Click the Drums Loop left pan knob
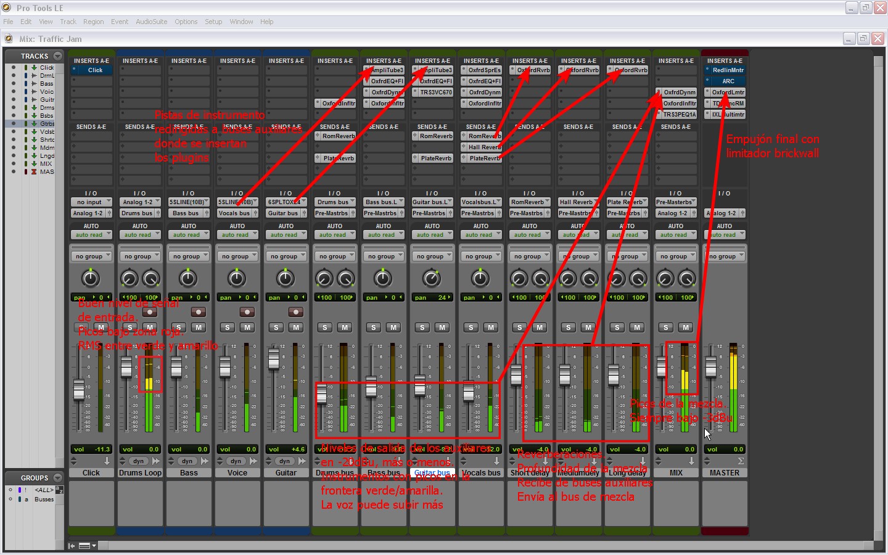This screenshot has width=888, height=555. 129,279
